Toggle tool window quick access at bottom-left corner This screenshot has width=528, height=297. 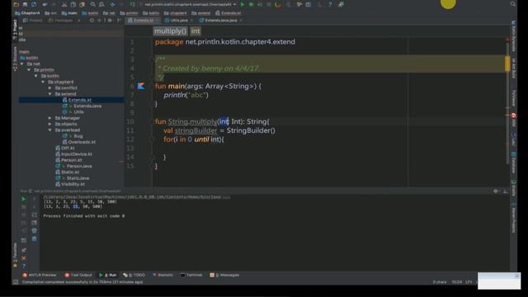point(16,282)
